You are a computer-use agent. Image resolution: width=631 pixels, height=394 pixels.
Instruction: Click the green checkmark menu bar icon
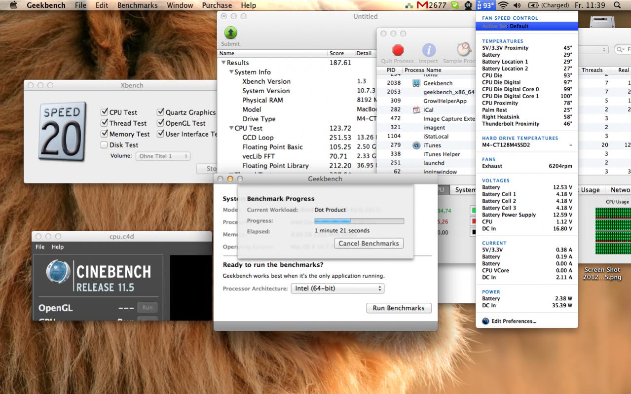[x=454, y=5]
